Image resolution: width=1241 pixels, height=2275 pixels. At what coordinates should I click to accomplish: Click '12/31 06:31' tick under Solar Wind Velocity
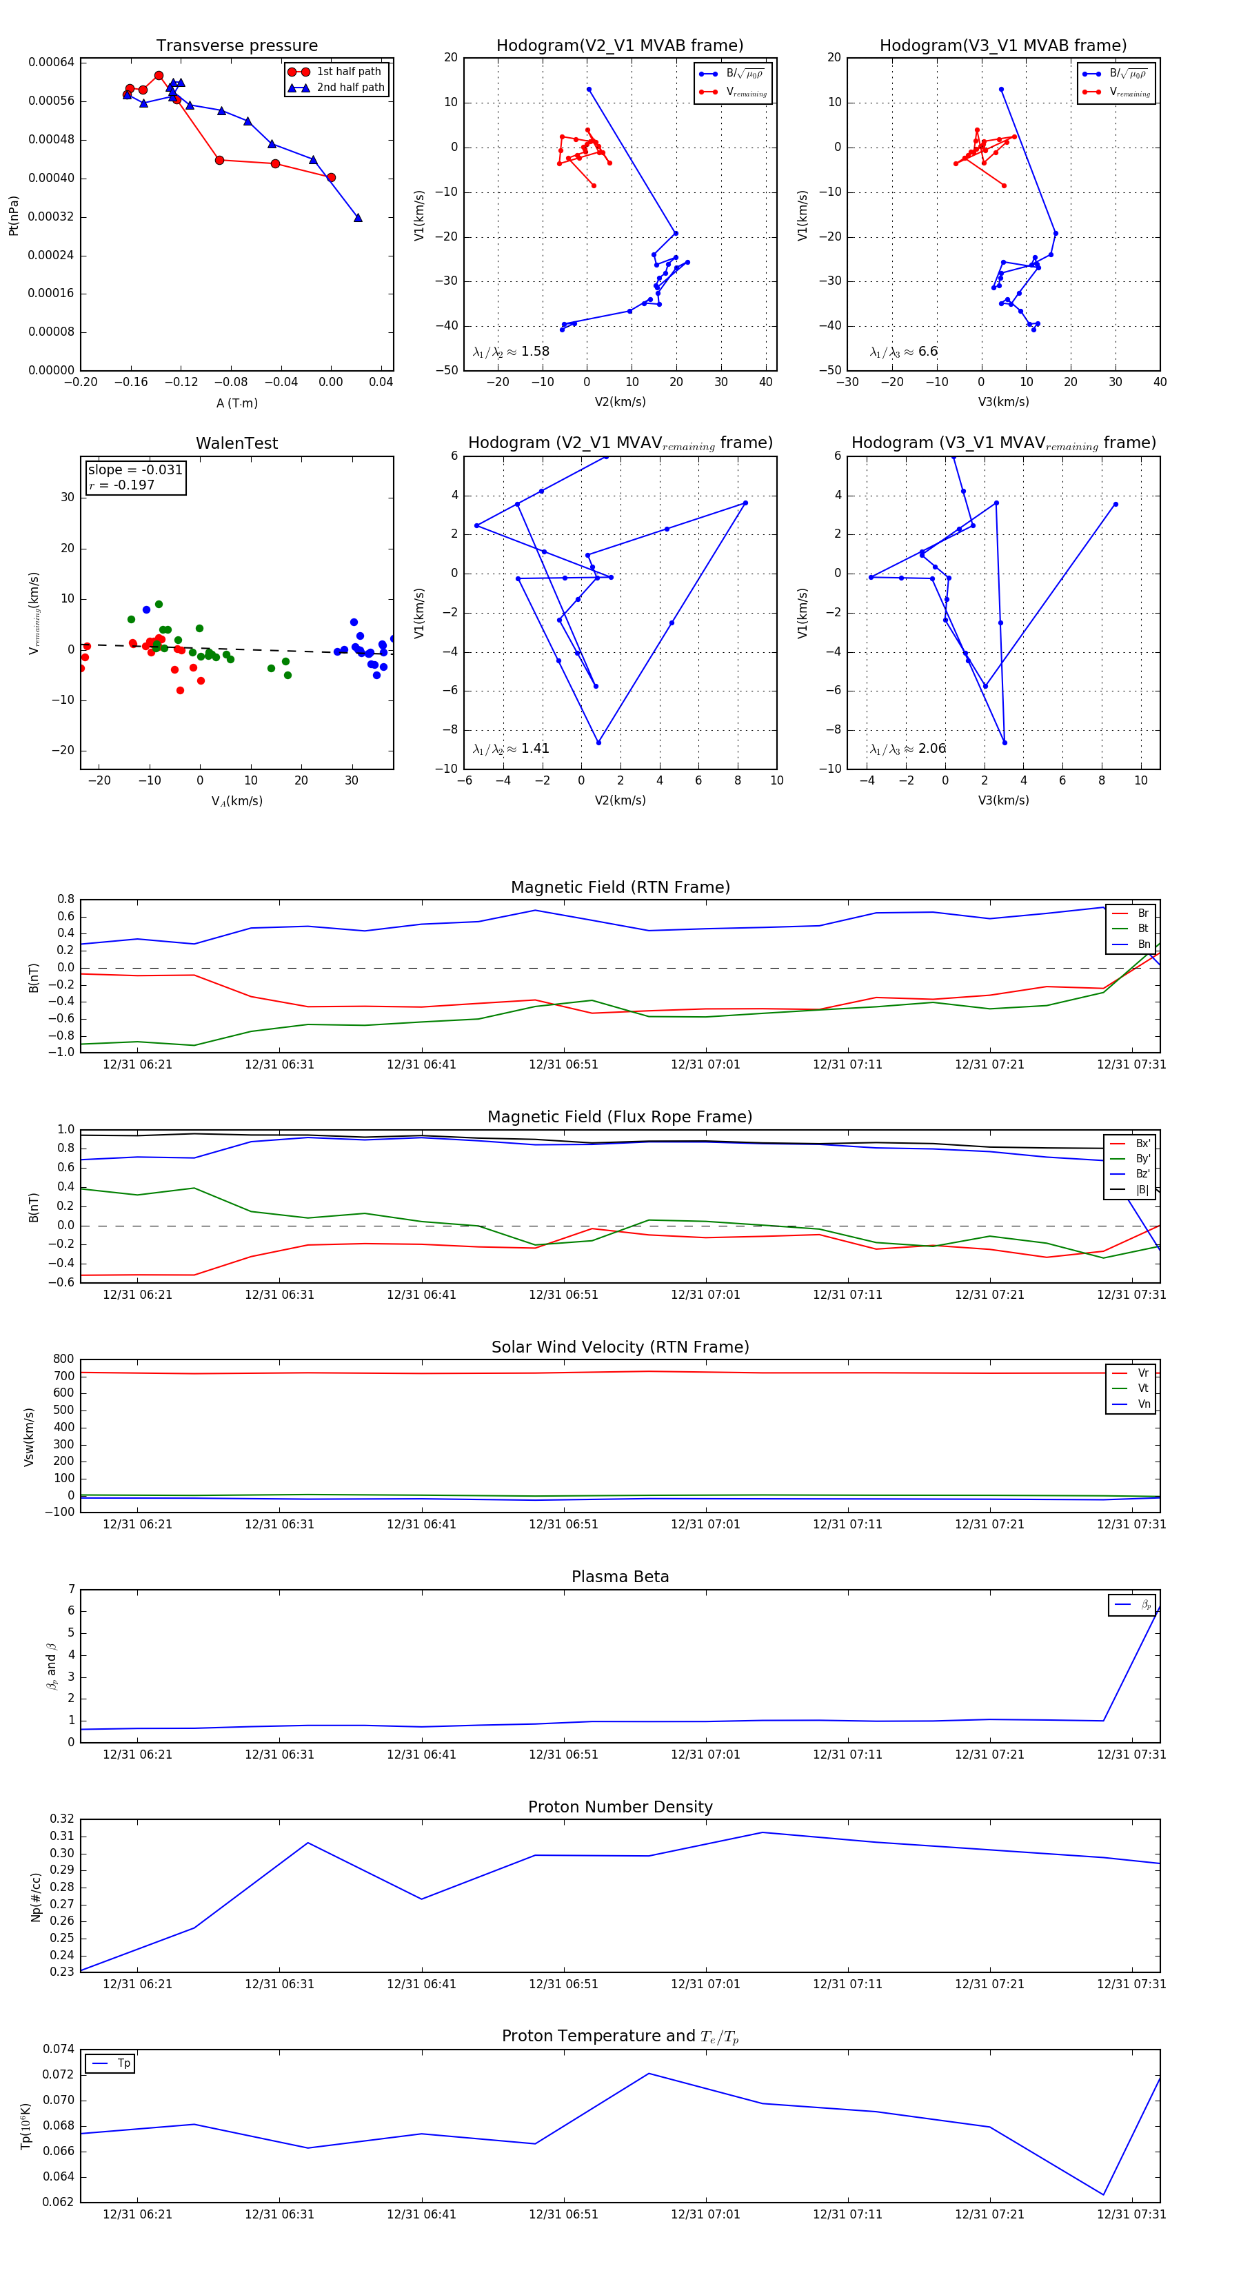coord(279,1525)
